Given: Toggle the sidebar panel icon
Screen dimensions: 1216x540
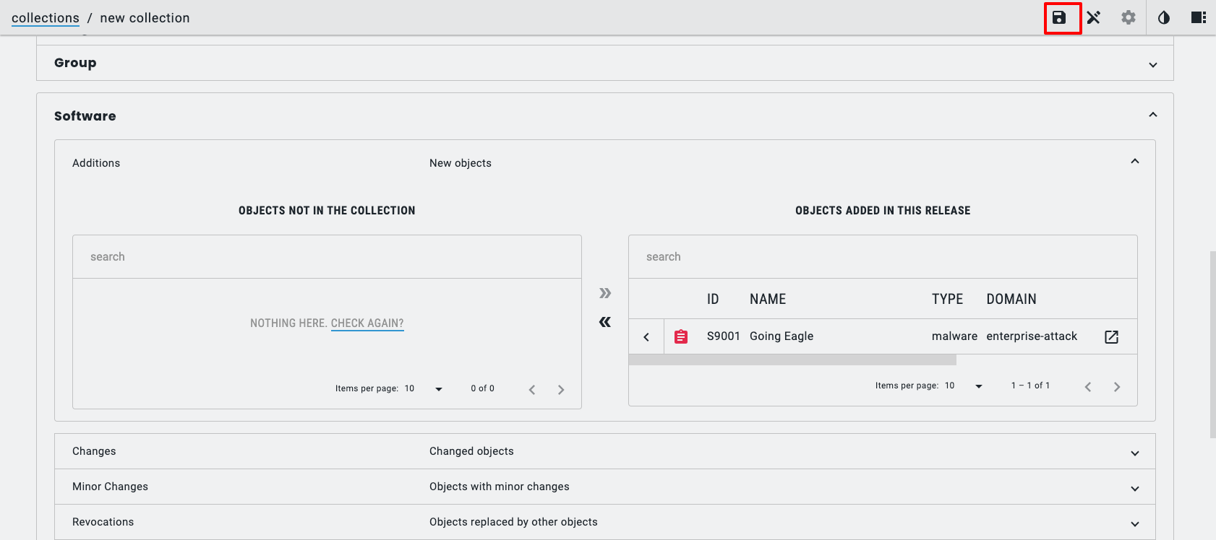Looking at the screenshot, I should (x=1198, y=18).
